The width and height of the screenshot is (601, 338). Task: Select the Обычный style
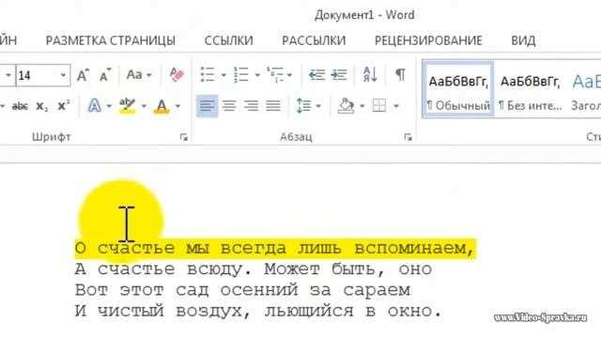pyautogui.click(x=458, y=89)
